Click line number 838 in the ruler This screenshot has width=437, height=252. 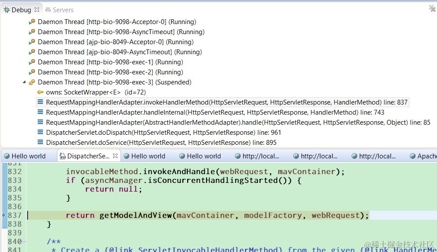coord(15,224)
